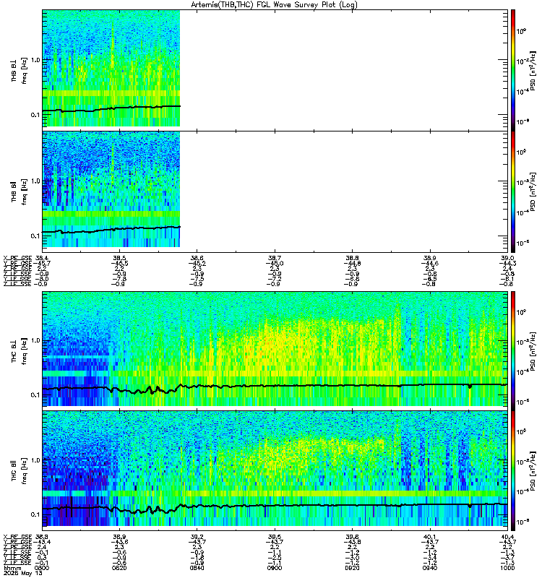Click the THB B-perpendicular spectrogram panel

point(275,70)
